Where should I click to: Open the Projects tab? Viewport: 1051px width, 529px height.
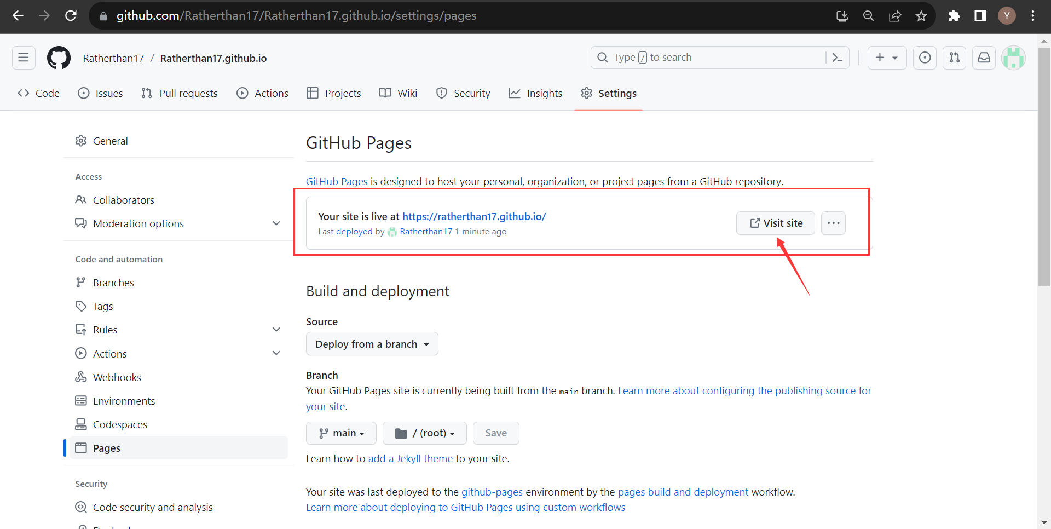pyautogui.click(x=334, y=93)
